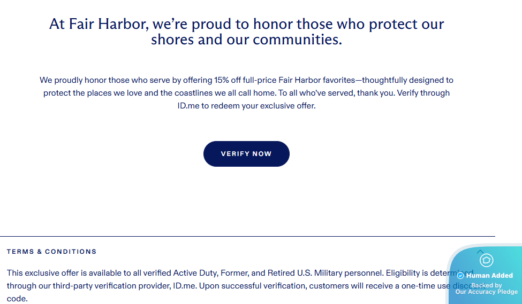The width and height of the screenshot is (522, 304).
Task: Click the "At Fair Harbor" headline's first line
Action: click(246, 24)
